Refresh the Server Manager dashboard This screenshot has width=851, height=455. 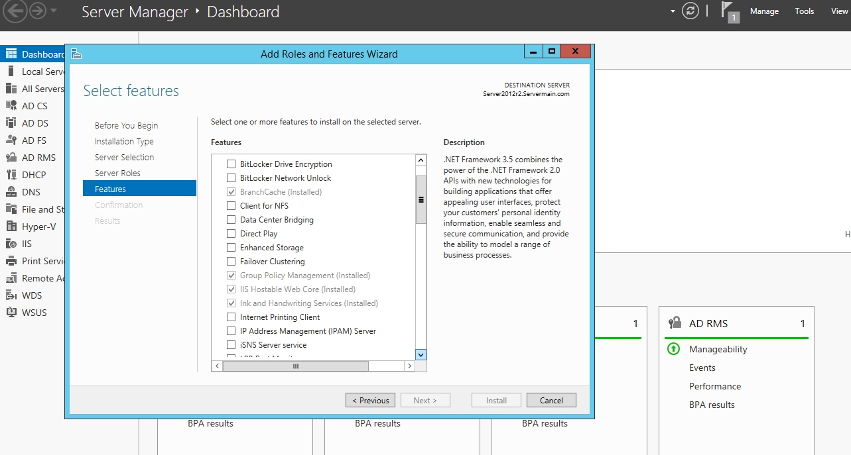pyautogui.click(x=690, y=11)
